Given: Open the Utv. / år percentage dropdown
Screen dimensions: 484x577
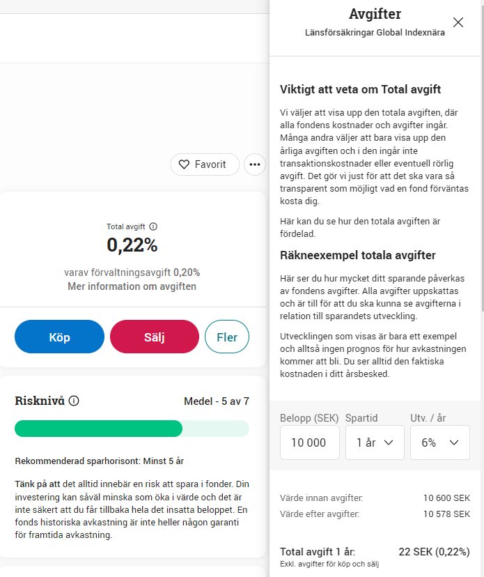Looking at the screenshot, I should coord(440,443).
